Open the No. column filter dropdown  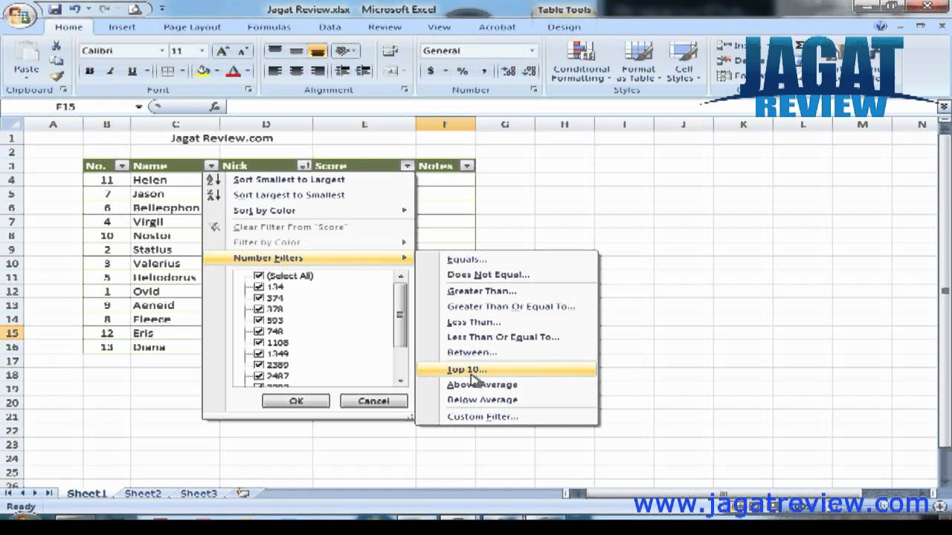(122, 166)
